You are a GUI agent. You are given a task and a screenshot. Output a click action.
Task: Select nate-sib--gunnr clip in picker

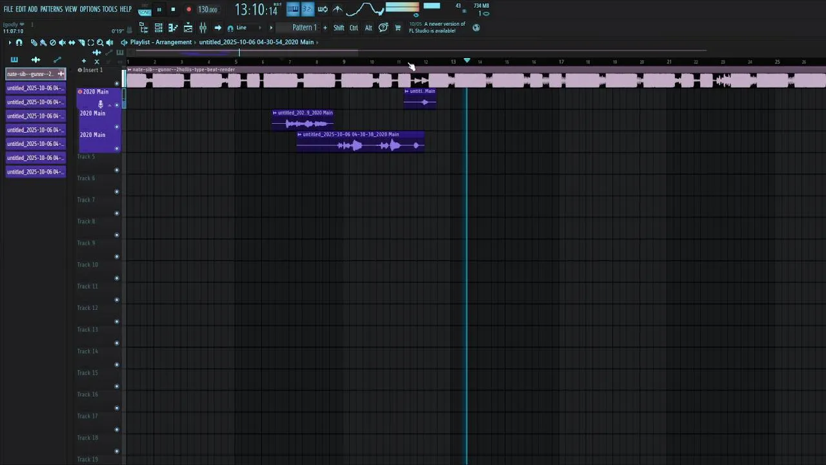(35, 74)
